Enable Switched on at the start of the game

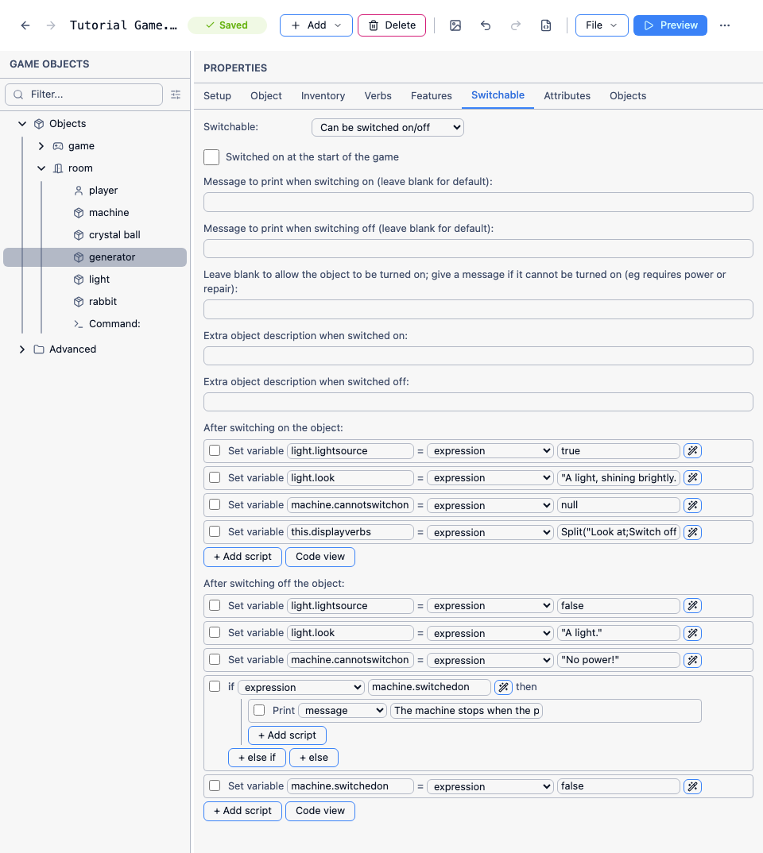tap(211, 157)
